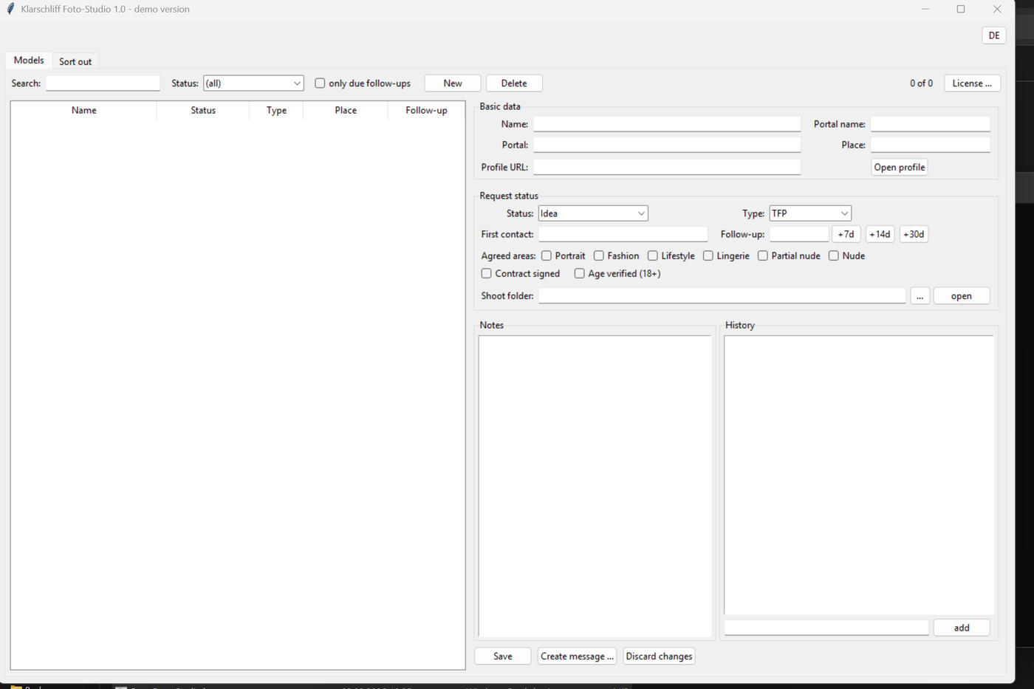Click the history entry input field
The image size is (1034, 689).
[x=826, y=628]
